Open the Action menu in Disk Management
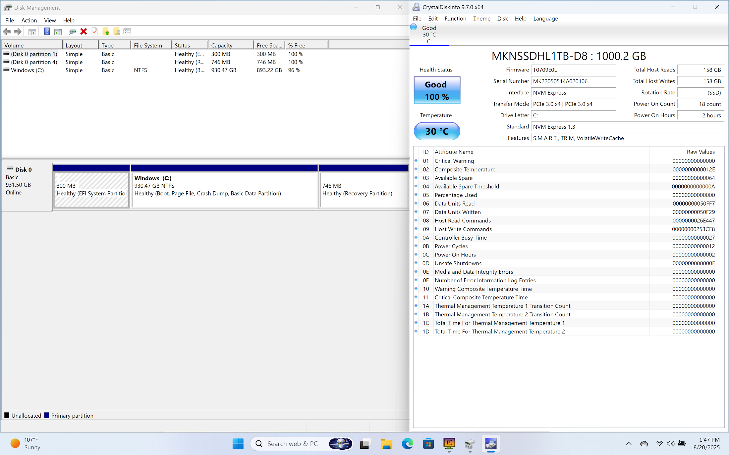This screenshot has width=729, height=455. pos(29,21)
